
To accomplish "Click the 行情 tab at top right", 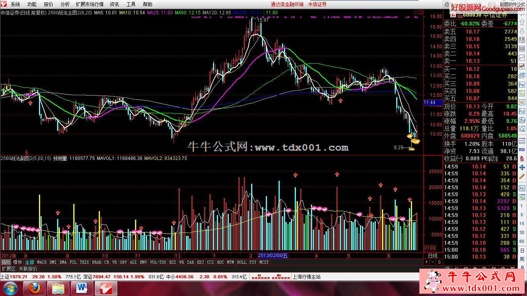I will pyautogui.click(x=449, y=4).
